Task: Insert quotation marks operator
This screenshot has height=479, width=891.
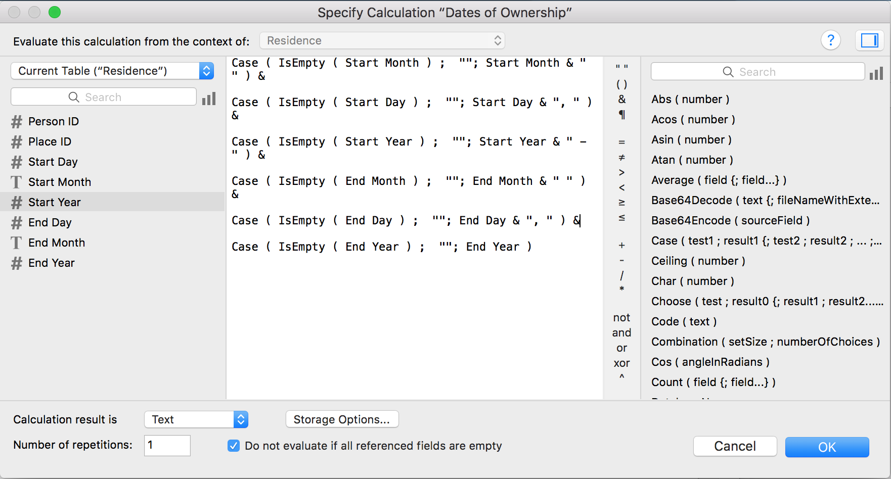Action: pos(622,68)
